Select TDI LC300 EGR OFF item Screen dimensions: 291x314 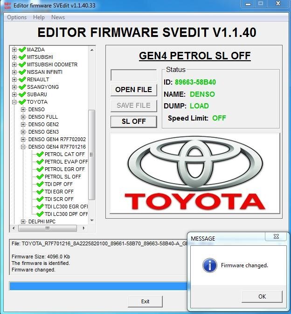66,207
